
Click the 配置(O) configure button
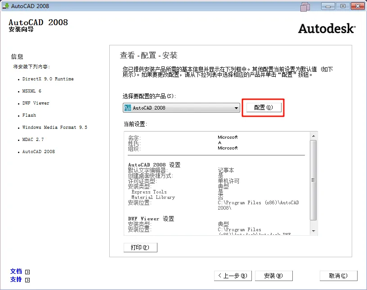264,107
